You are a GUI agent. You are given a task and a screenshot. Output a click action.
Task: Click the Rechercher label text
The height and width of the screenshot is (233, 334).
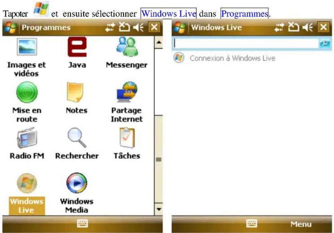[77, 156]
